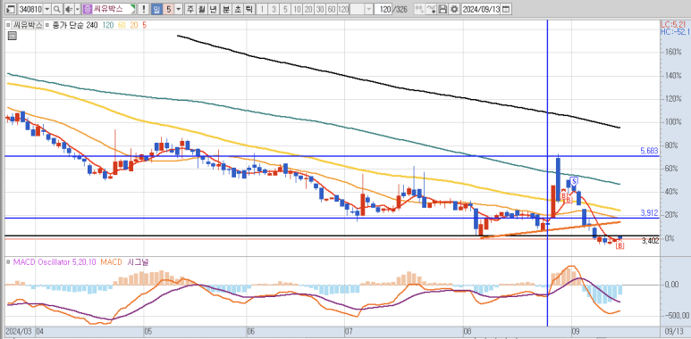Switch to the 월 monthly chart

pos(201,9)
